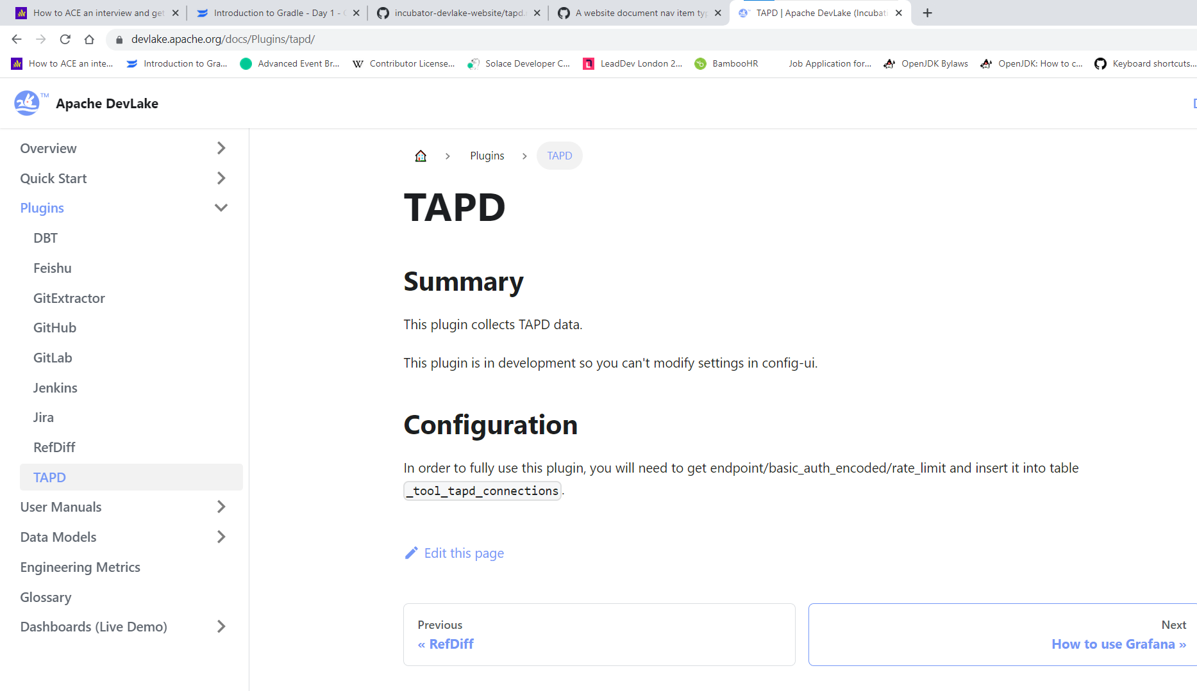This screenshot has width=1197, height=691.
Task: Open the RefDiff plugin page
Action: click(54, 447)
